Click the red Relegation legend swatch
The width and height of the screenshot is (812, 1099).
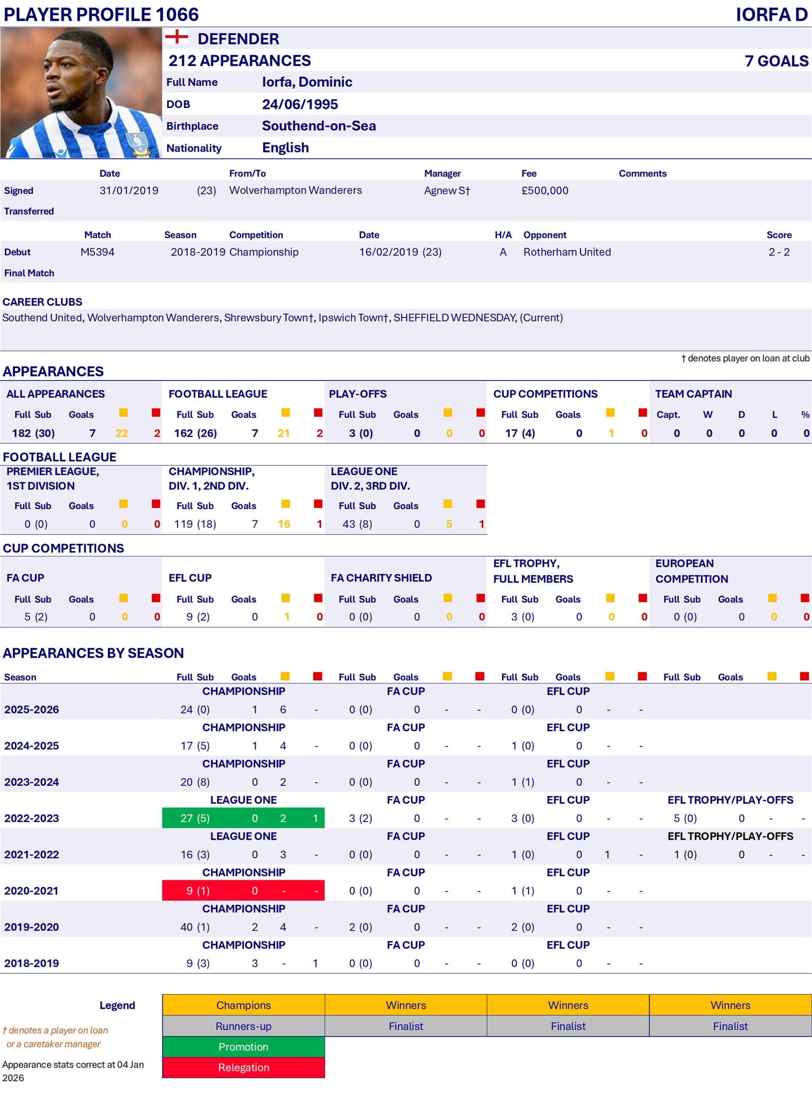(243, 1067)
